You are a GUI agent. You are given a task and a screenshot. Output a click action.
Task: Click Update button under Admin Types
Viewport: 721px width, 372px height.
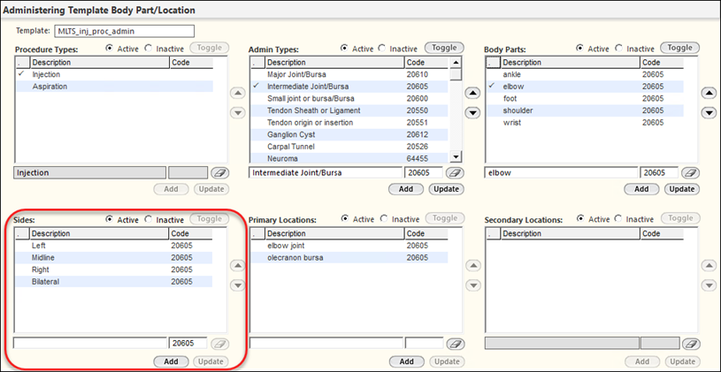coord(446,189)
